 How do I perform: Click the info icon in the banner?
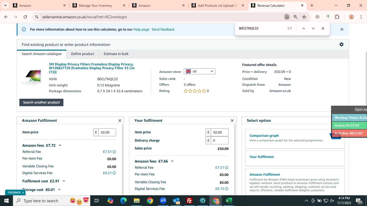24,30
